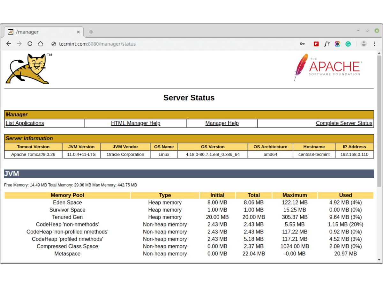Image resolution: width=383 pixels, height=287 pixels.
Task: Click the Server Information header
Action: [x=189, y=138]
